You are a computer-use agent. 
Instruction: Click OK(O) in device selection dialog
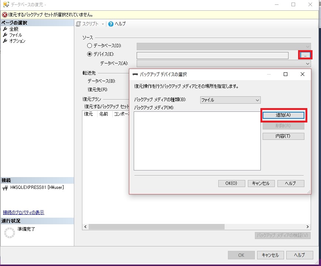tap(232, 183)
